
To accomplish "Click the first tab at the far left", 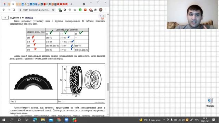I will [x=4, y=4].
